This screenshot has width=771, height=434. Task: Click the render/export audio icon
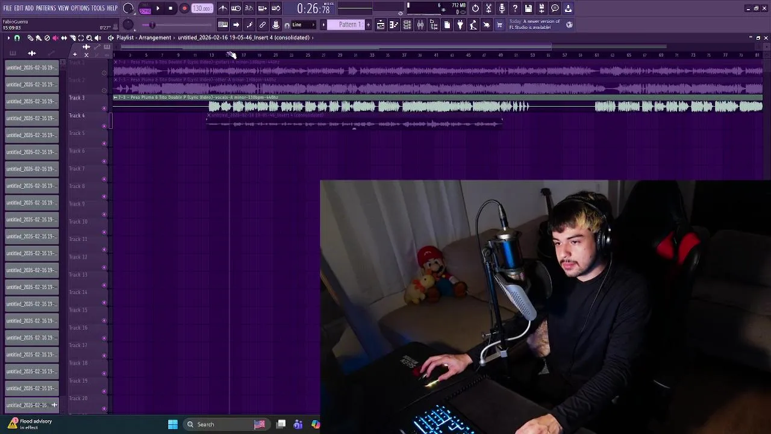pos(542,8)
